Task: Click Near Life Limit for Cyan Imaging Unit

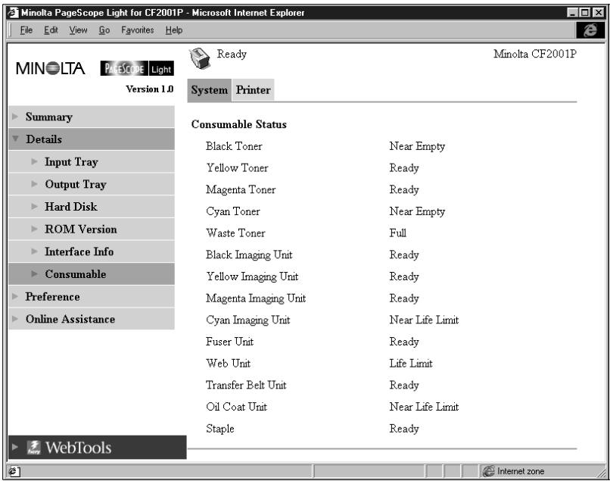Action: click(x=424, y=320)
